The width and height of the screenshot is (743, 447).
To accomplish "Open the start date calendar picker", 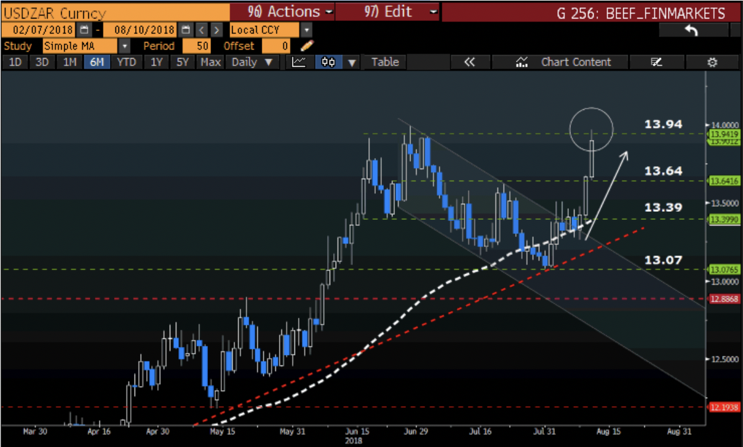I will click(x=84, y=30).
